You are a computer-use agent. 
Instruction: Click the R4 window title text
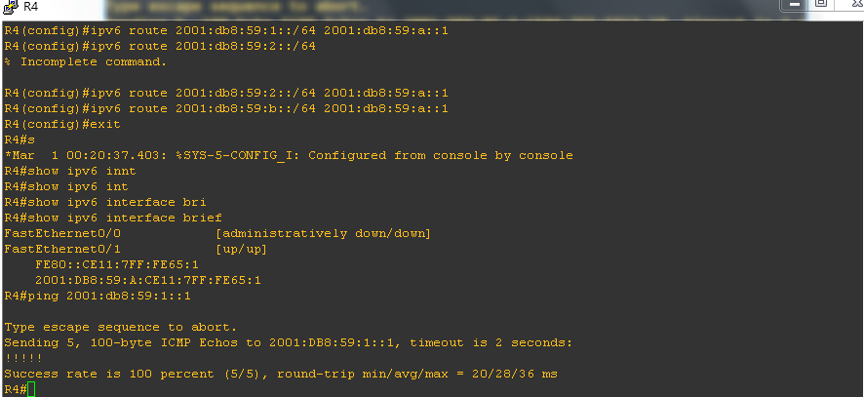pos(30,8)
